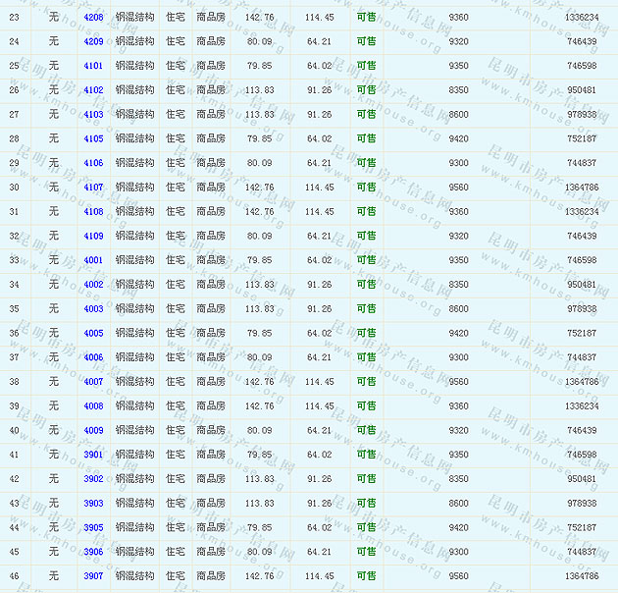Image resolution: width=618 pixels, height=593 pixels.
Task: Open room 4209 link
Action: click(x=93, y=42)
